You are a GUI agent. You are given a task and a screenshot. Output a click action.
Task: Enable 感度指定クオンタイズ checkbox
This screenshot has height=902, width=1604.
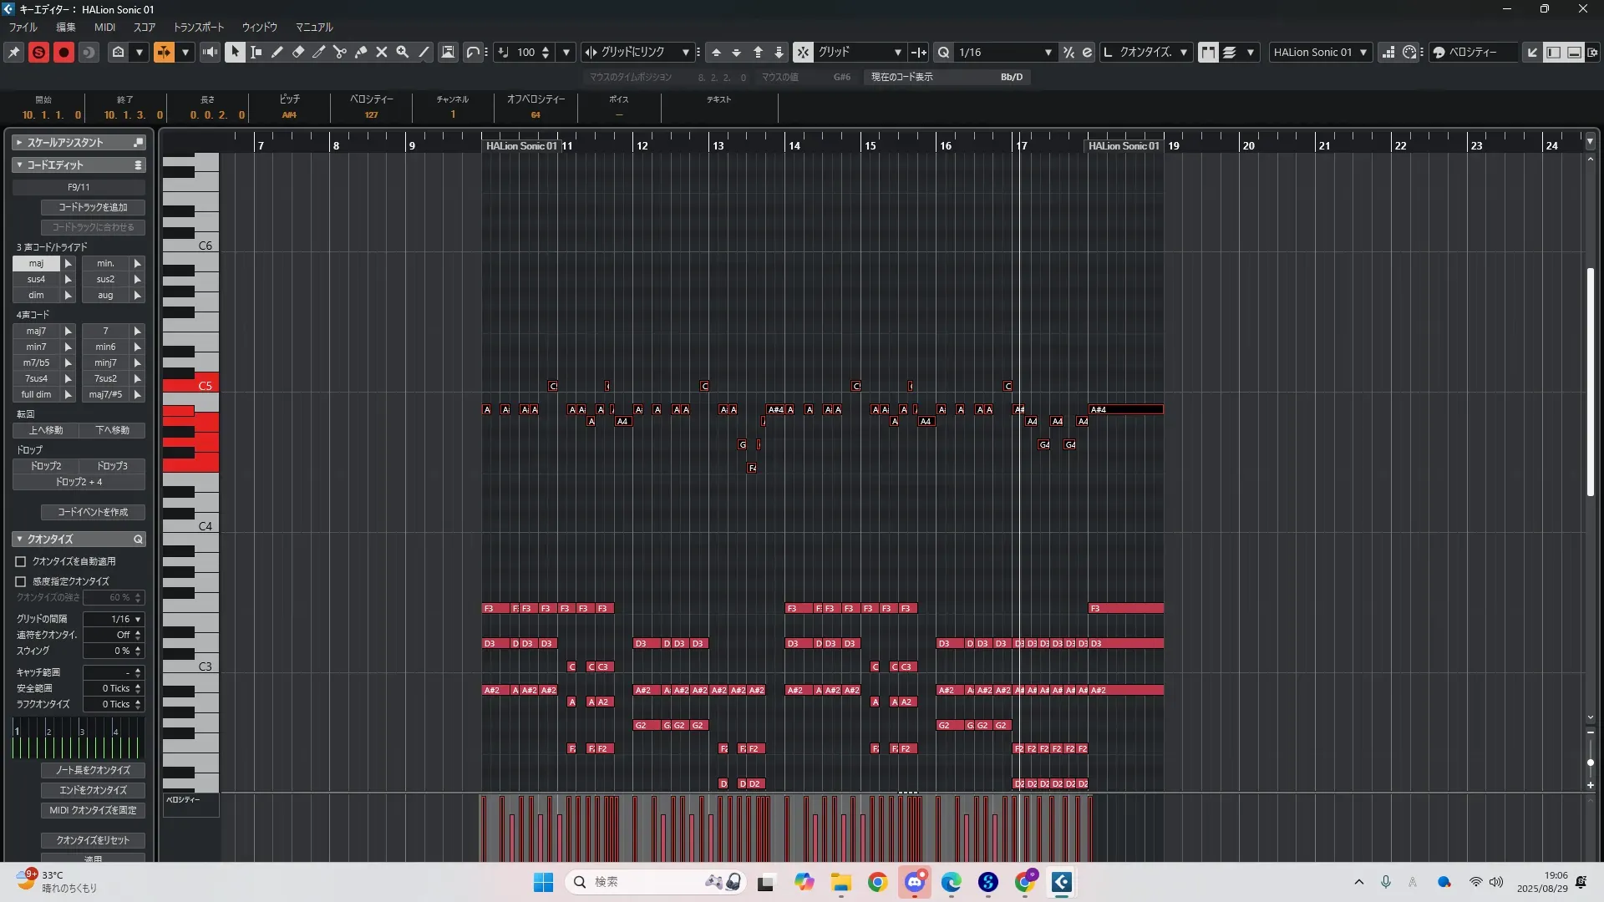(21, 581)
